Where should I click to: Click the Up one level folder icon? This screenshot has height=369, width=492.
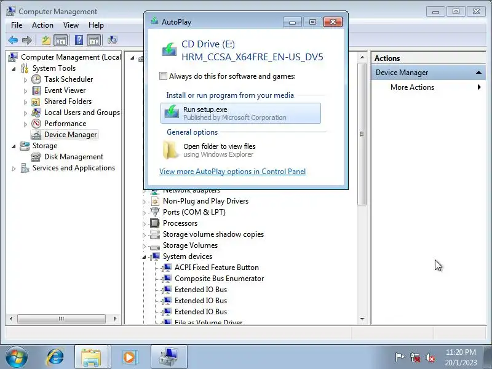[46, 40]
